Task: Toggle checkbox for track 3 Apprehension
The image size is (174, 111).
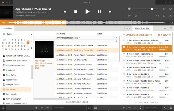Action: pos(124,54)
